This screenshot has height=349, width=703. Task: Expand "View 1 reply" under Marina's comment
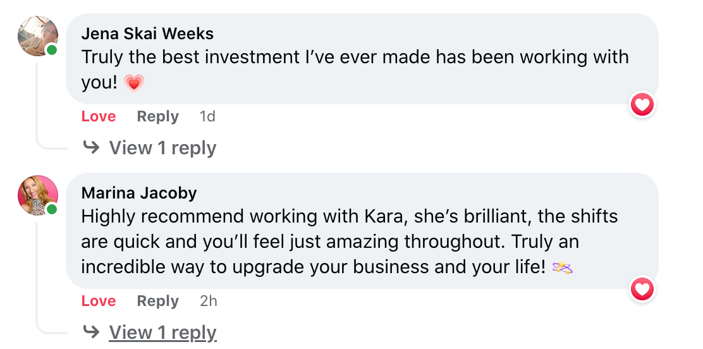pos(162,332)
